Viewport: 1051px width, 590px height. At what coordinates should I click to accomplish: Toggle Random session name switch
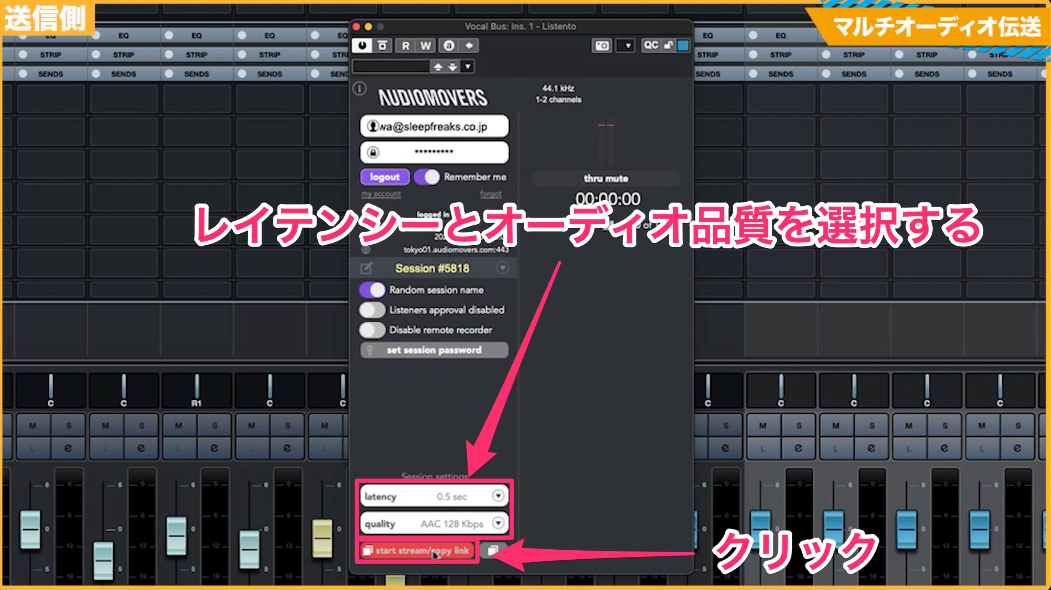pyautogui.click(x=372, y=290)
